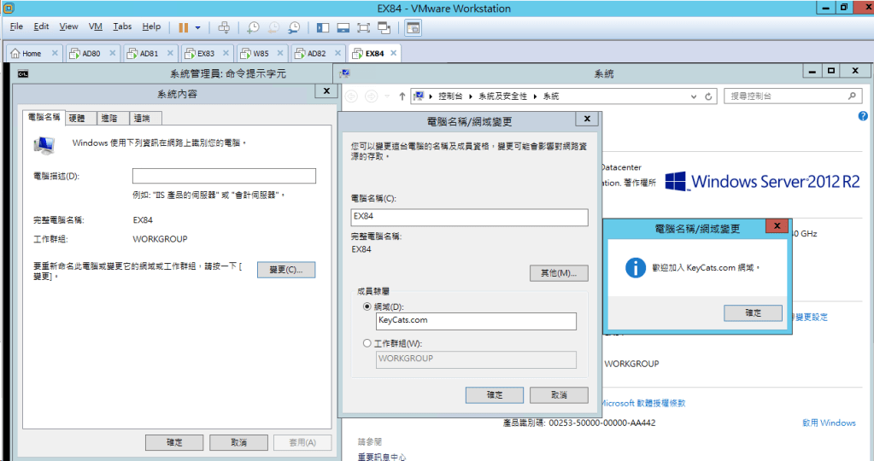Switch to the 硬體 tab

[x=77, y=119]
